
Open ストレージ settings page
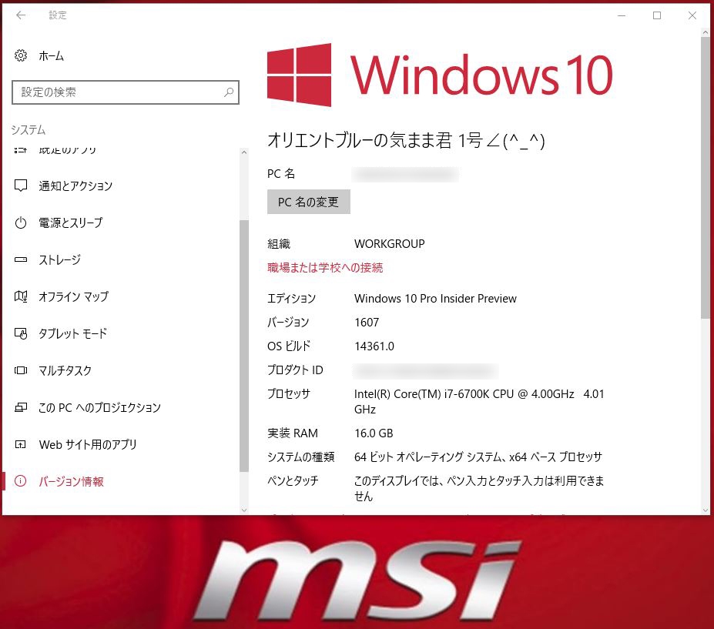coord(59,259)
